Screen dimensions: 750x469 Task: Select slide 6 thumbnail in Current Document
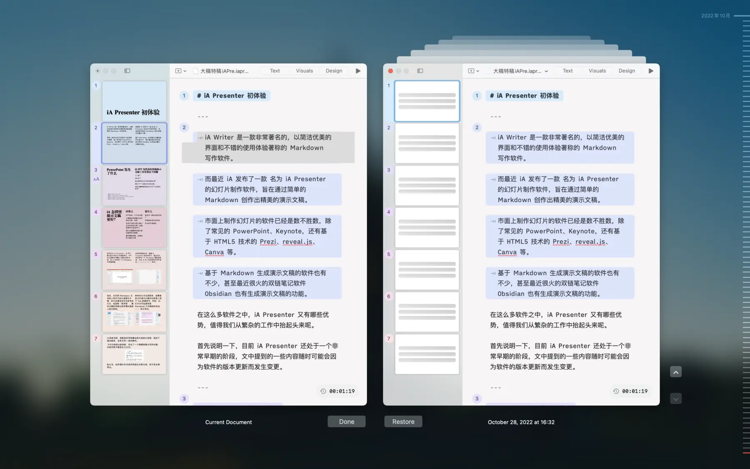click(134, 312)
